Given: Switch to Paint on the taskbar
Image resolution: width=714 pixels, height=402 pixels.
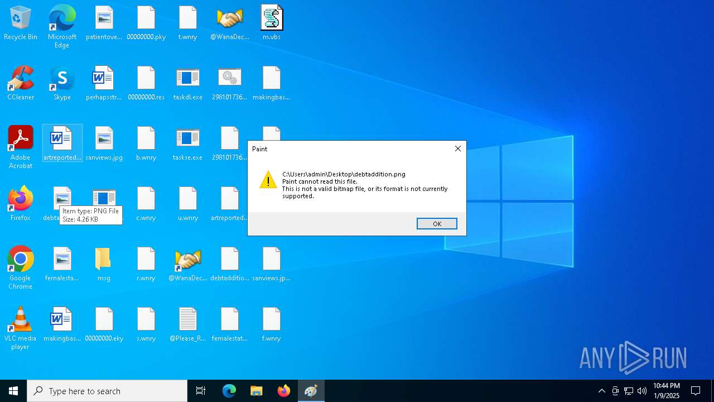Looking at the screenshot, I should pos(311,391).
